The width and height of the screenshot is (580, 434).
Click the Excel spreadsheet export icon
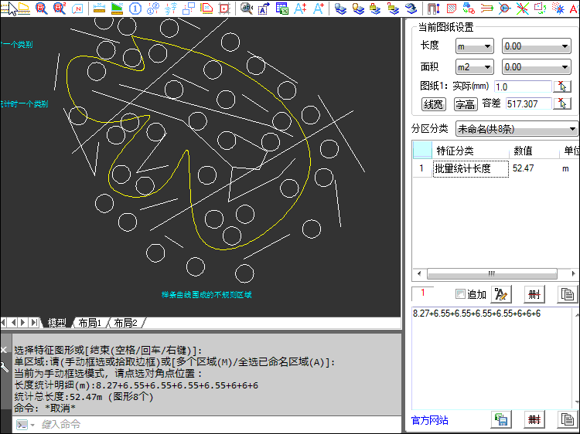(281, 8)
